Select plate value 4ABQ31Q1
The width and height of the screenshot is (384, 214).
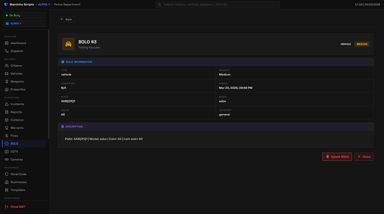point(68,101)
